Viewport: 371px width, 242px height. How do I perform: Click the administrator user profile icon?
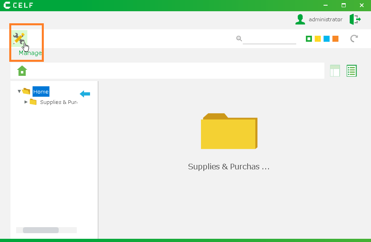point(300,19)
